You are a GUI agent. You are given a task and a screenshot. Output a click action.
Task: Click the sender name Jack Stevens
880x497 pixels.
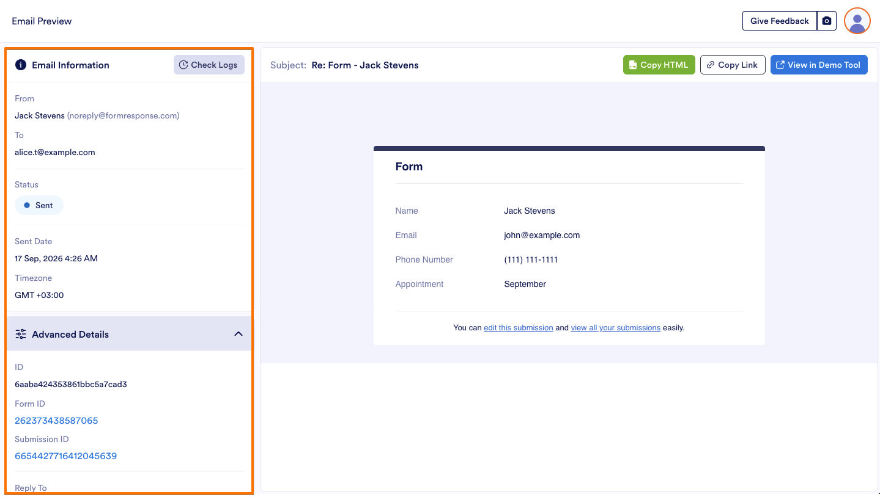pos(40,115)
